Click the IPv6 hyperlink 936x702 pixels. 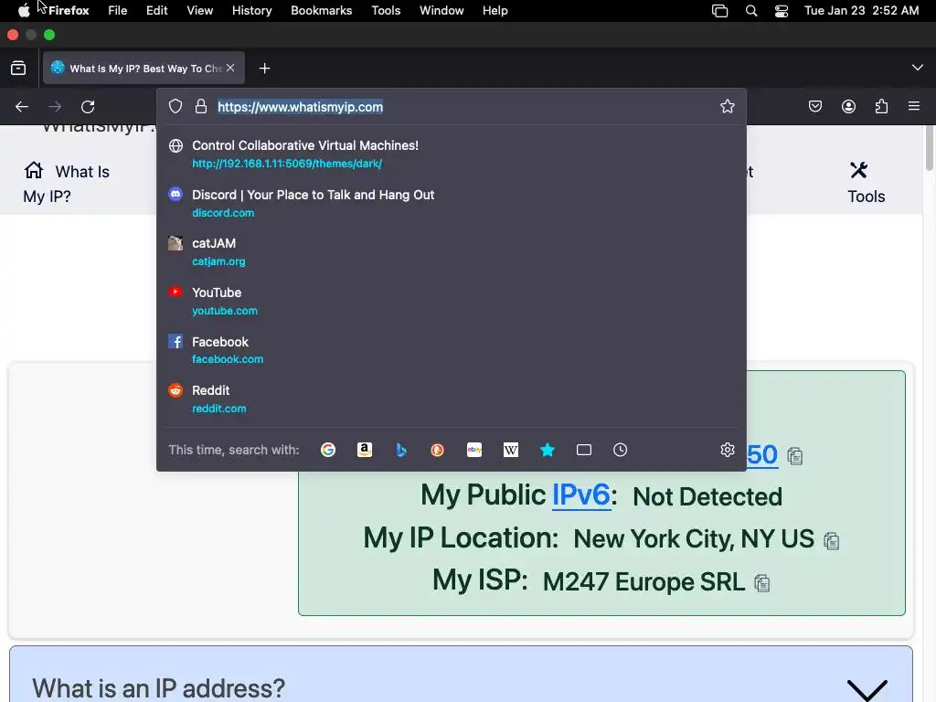580,495
